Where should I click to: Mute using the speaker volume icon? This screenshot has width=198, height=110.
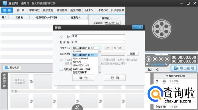147,64
